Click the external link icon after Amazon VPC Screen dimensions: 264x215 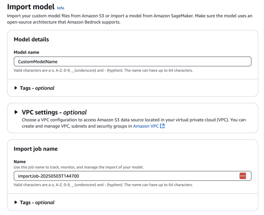tap(162, 126)
